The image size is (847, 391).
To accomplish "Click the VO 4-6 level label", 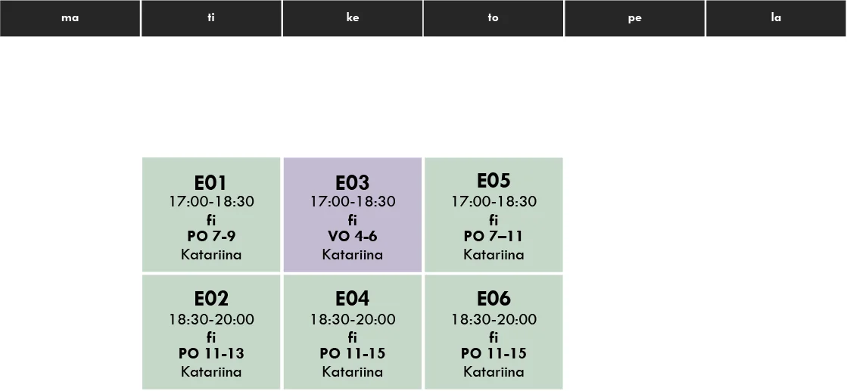I will 353,237.
